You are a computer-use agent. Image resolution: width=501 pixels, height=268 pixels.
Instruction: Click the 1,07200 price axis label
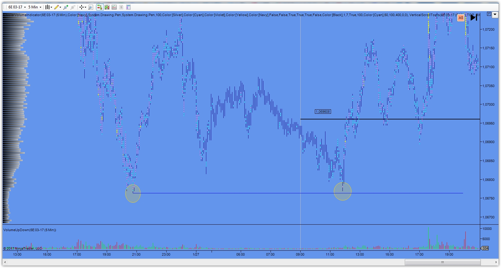click(488, 29)
